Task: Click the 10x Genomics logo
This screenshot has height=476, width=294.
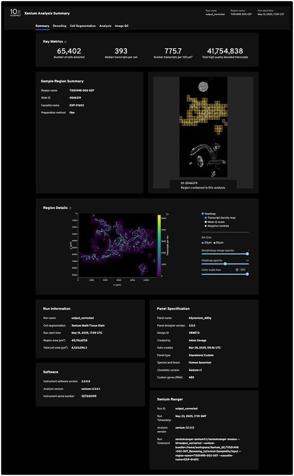Action: 15,13
